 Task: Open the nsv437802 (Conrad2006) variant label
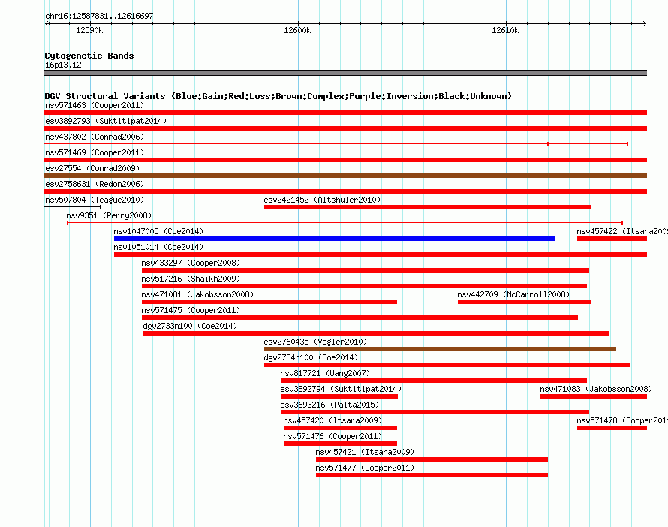tap(95, 137)
